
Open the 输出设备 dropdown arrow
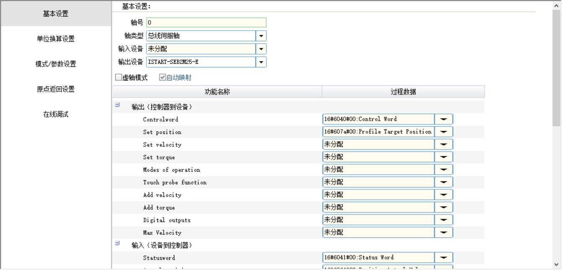261,62
